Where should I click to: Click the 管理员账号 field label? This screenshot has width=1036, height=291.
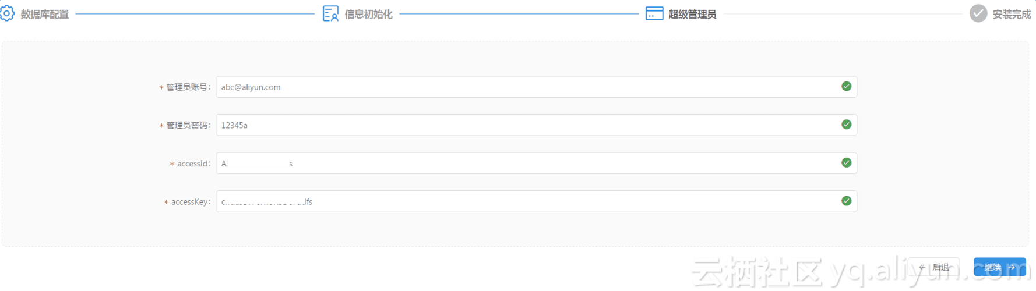tap(187, 87)
